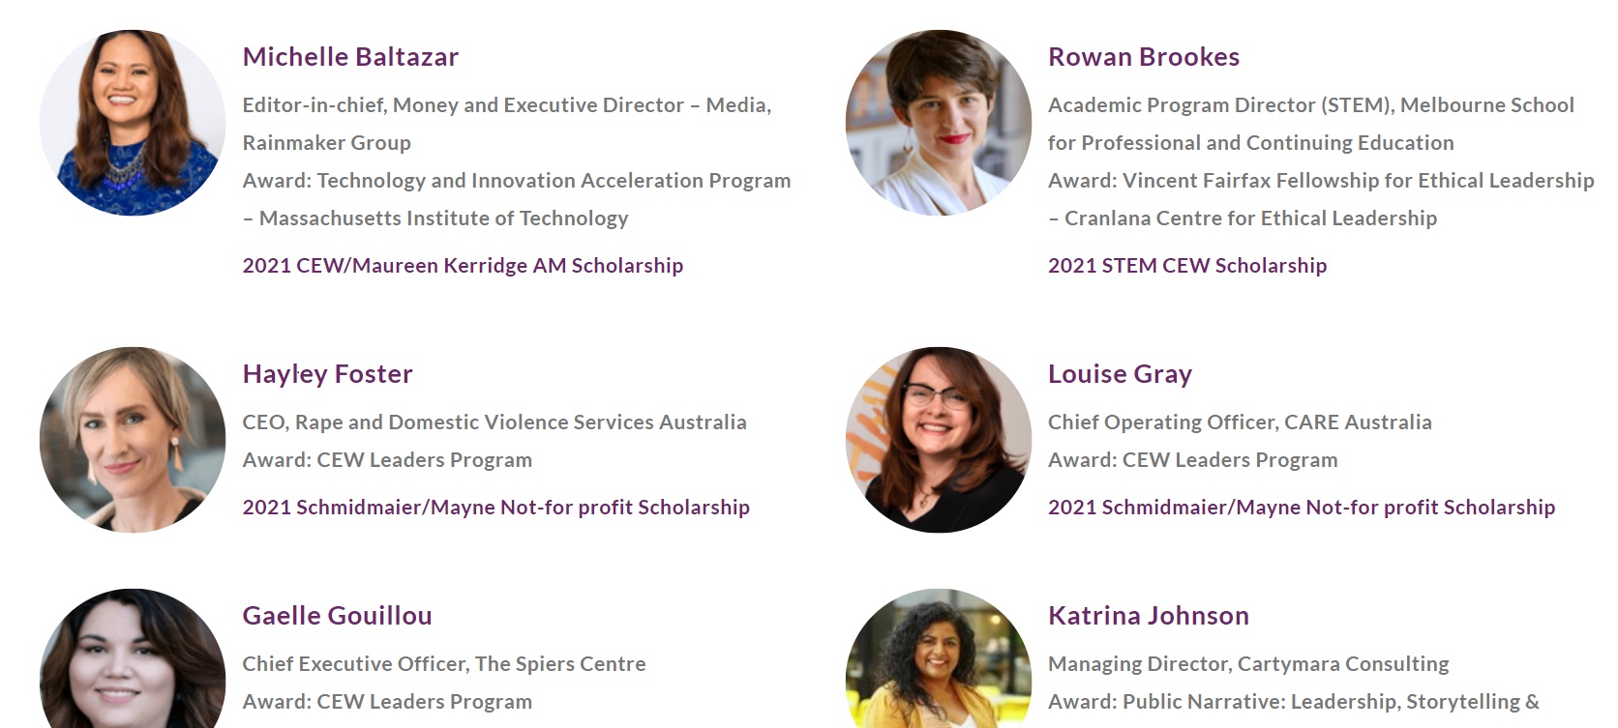Click Managing Director, Cartymara Consulting text
1618x728 pixels.
[x=1248, y=664]
